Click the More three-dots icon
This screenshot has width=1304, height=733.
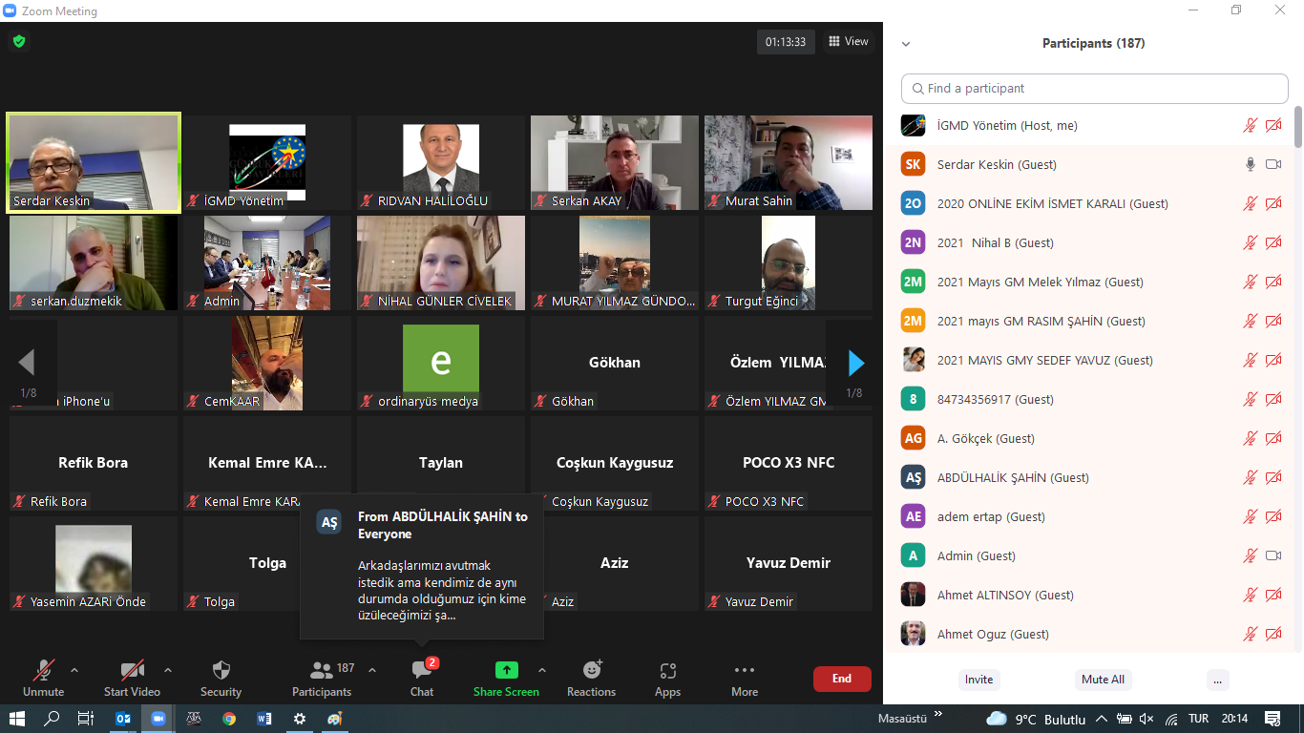pos(745,670)
